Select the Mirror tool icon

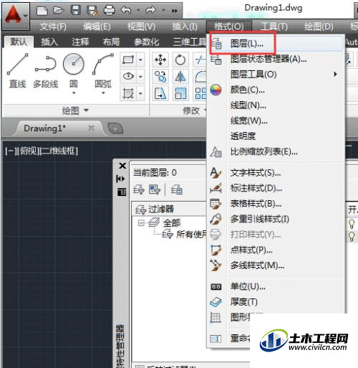(180, 77)
